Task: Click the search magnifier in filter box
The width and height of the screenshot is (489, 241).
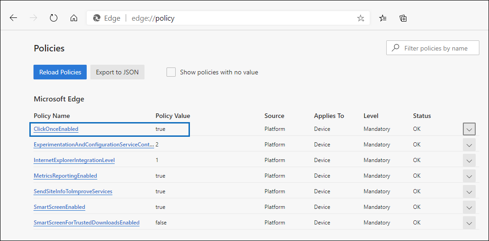Action: [395, 48]
